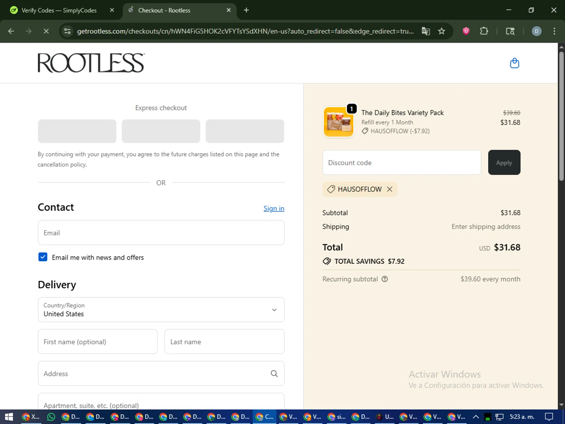Click the Enter shipping address text
This screenshot has height=424, width=565.
486,227
